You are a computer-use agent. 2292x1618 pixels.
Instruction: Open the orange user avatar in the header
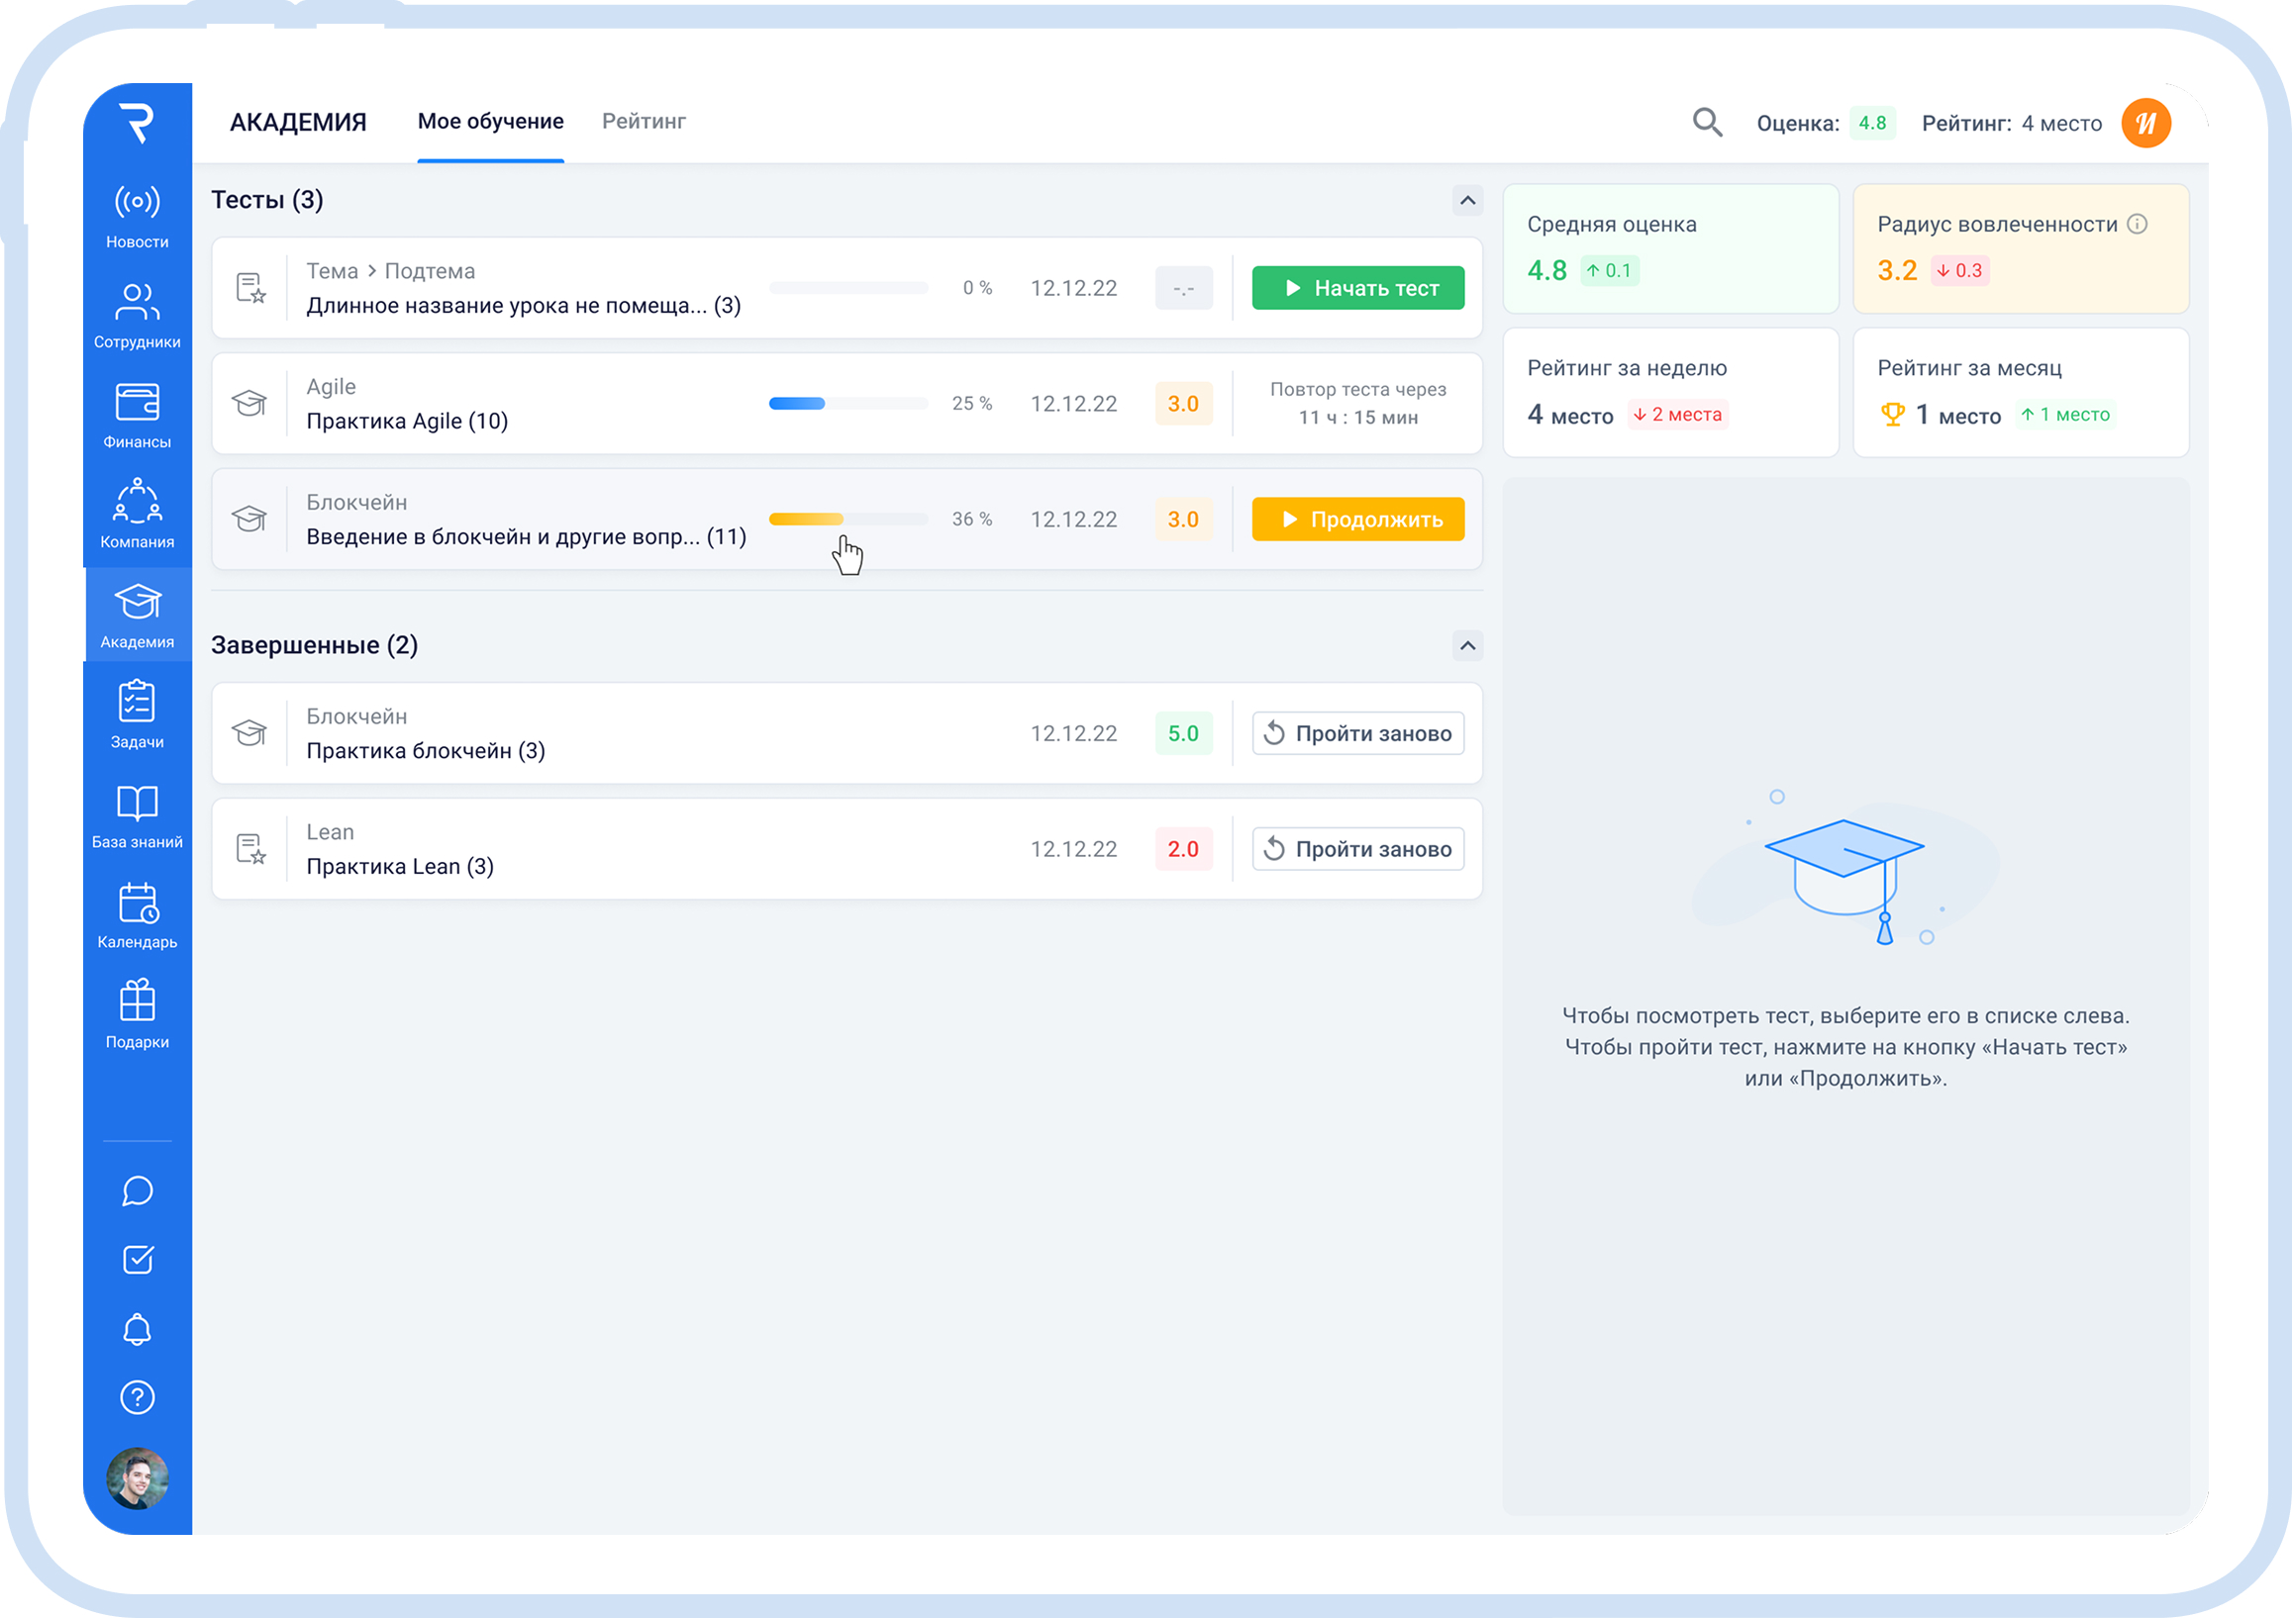click(x=2145, y=123)
